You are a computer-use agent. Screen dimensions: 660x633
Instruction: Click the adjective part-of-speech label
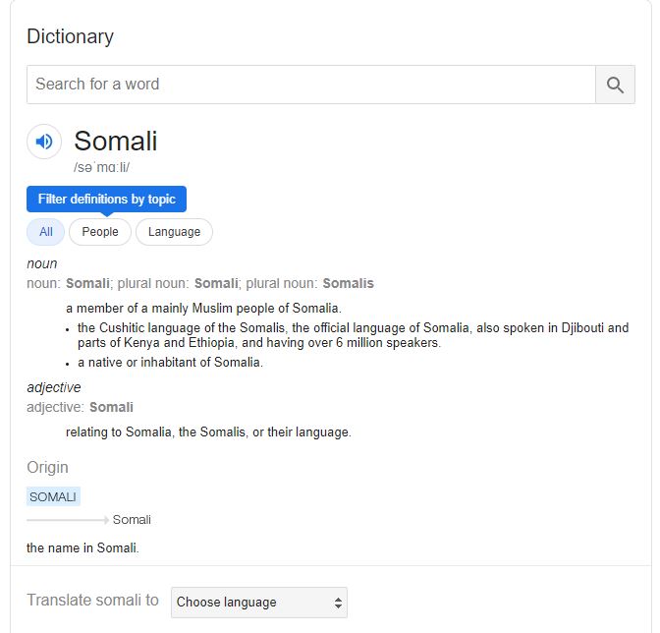(x=54, y=387)
